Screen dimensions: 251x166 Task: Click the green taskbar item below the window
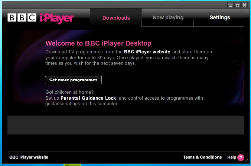(72, 165)
